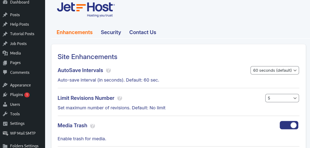The width and height of the screenshot is (310, 148).
Task: Click the Comments bubble icon
Action: click(x=5, y=72)
